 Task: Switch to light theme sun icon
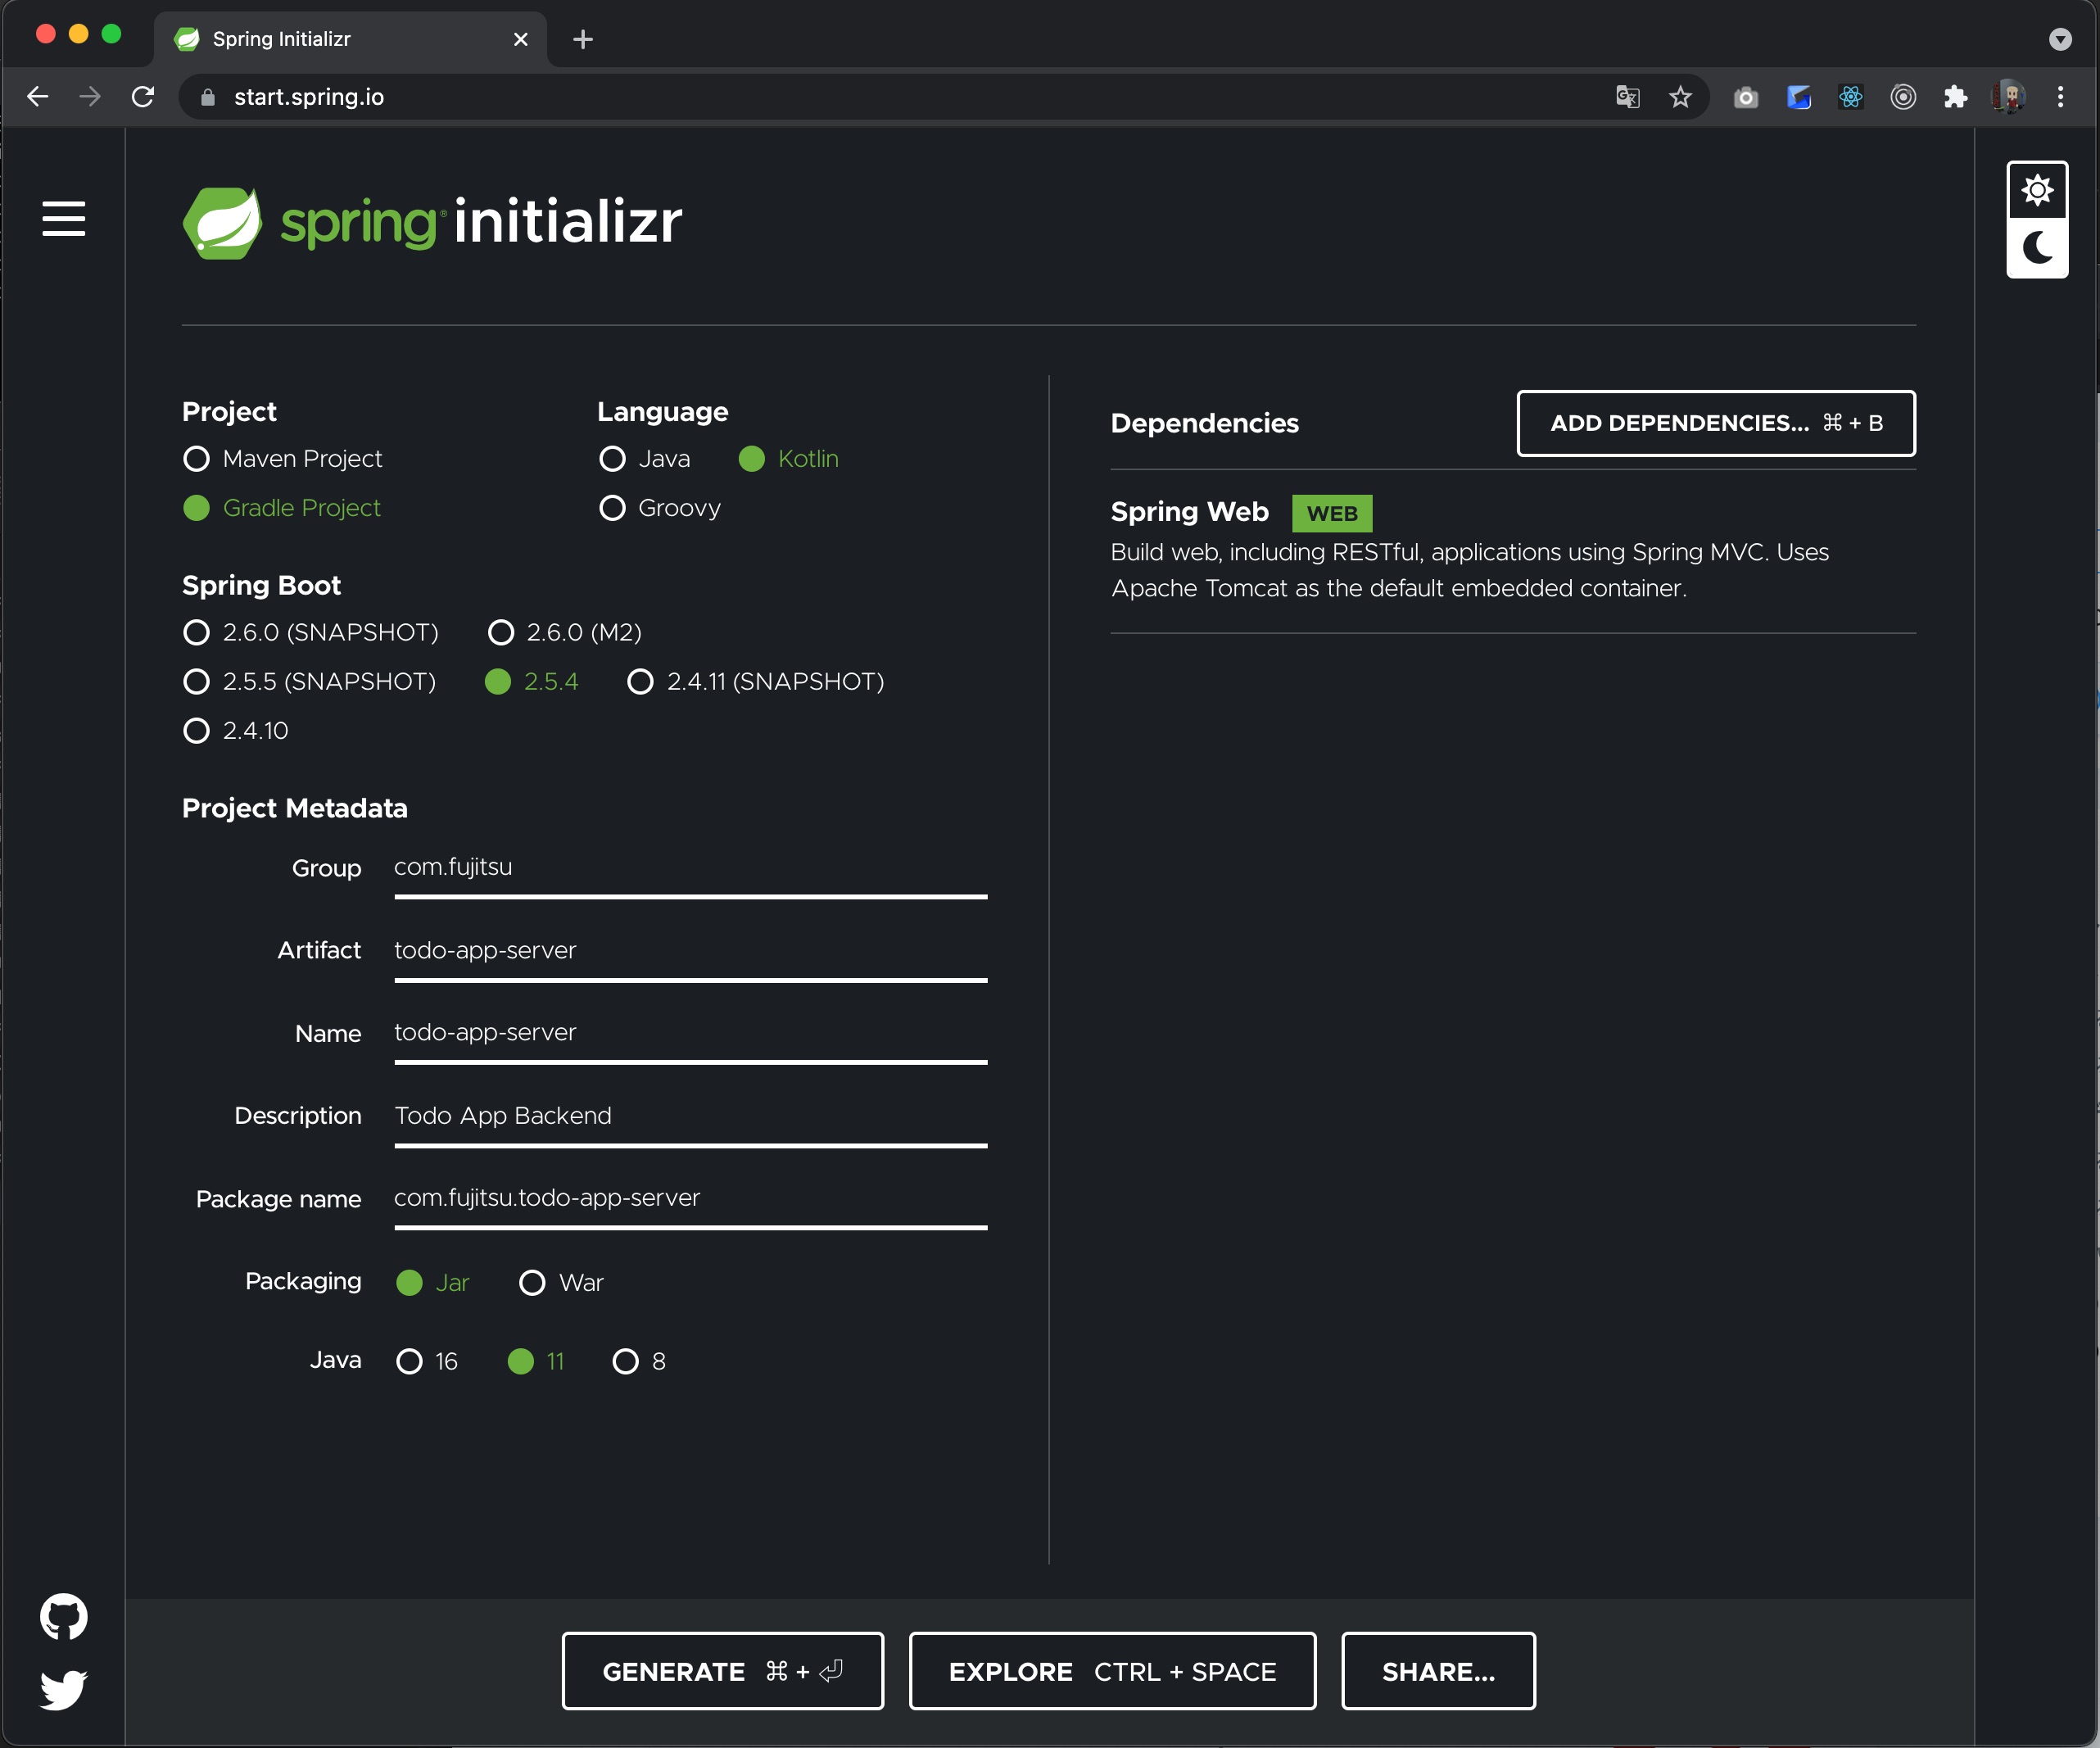click(x=2037, y=190)
